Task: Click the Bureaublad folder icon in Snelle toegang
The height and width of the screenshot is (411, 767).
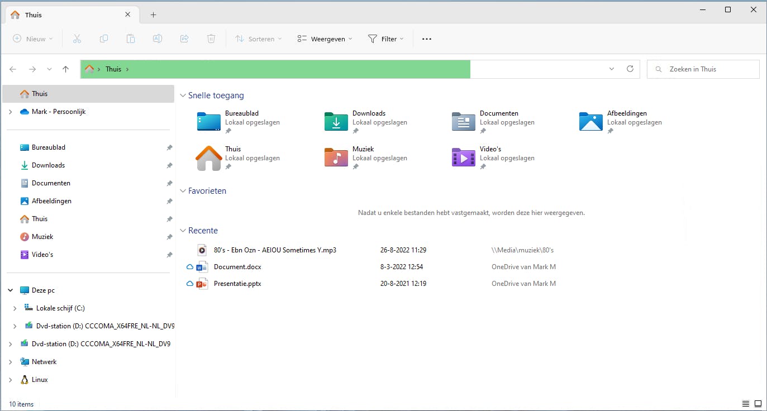Action: [209, 122]
